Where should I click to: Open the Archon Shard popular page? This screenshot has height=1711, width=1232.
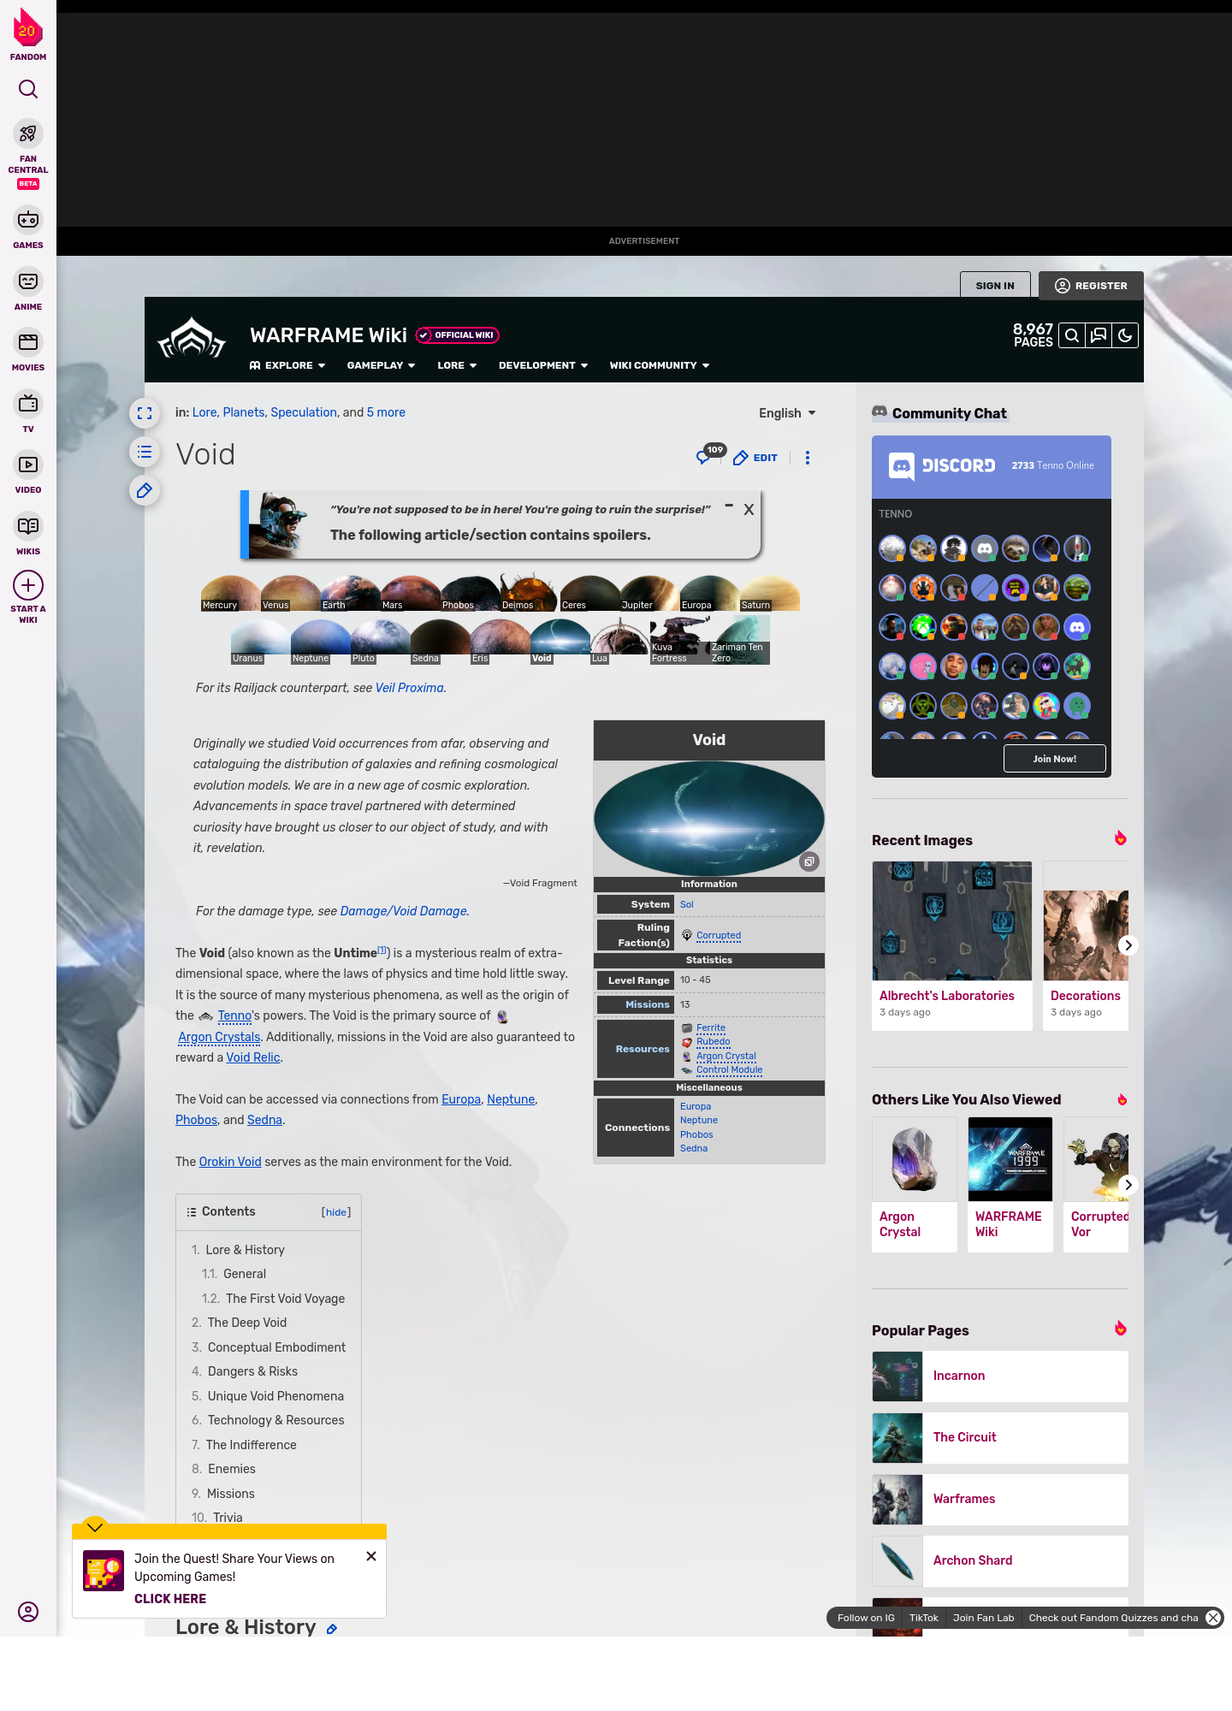point(1000,1561)
